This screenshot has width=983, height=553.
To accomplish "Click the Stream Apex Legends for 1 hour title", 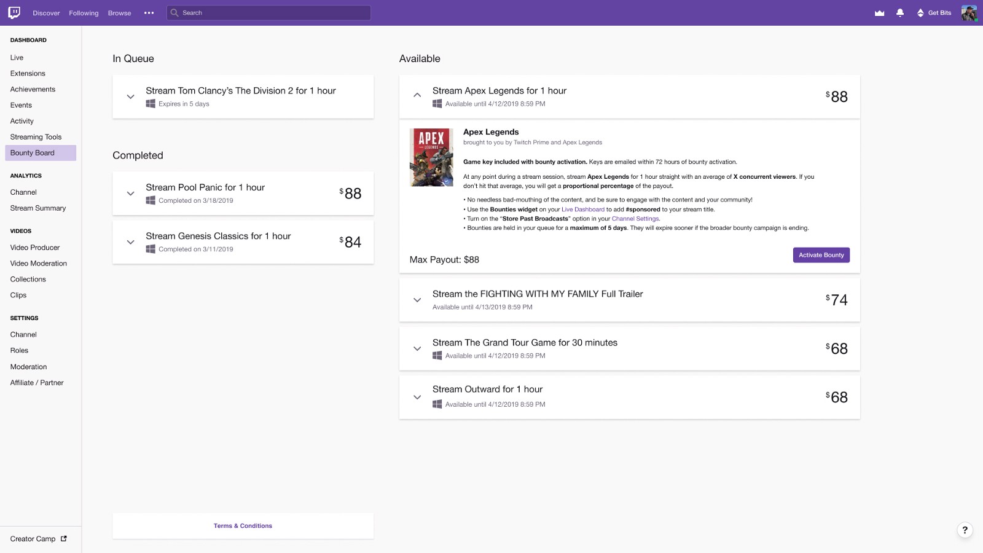I will point(499,91).
